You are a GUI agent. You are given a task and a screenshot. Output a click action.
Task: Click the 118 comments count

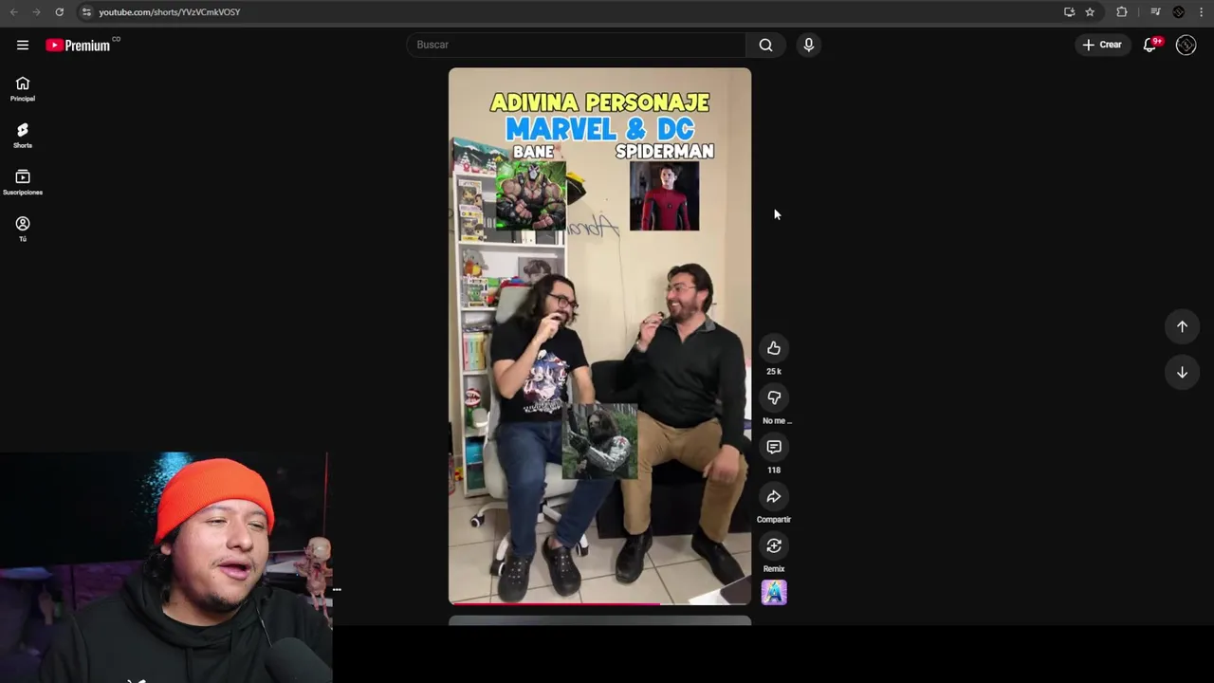click(x=774, y=470)
